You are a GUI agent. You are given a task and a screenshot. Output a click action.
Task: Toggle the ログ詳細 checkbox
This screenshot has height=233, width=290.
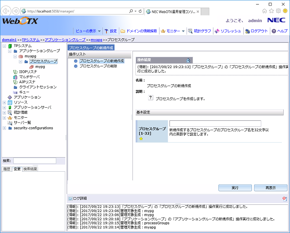(70, 198)
